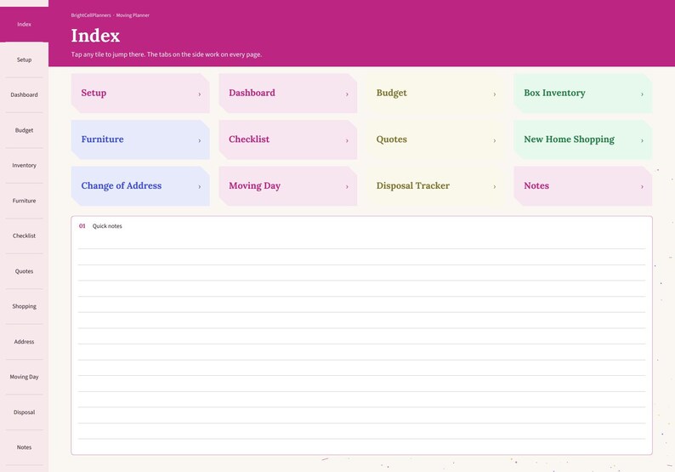Click the chevron arrow on Budget tile

pyautogui.click(x=495, y=94)
